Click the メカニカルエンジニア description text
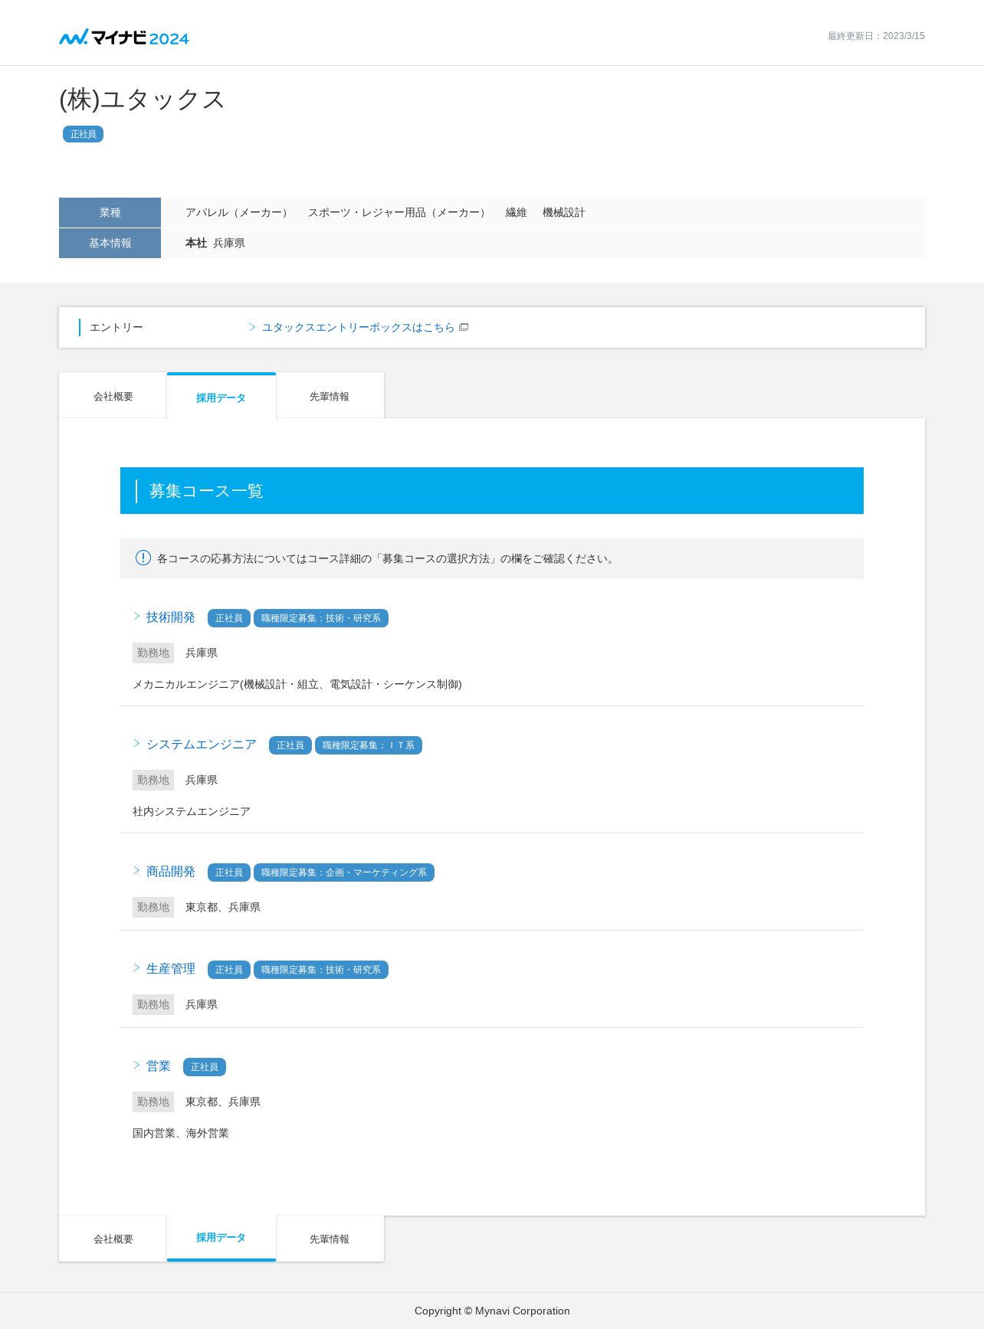 [297, 684]
